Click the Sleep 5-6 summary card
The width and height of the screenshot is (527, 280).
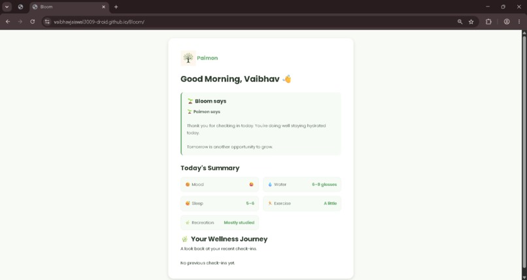coord(220,203)
